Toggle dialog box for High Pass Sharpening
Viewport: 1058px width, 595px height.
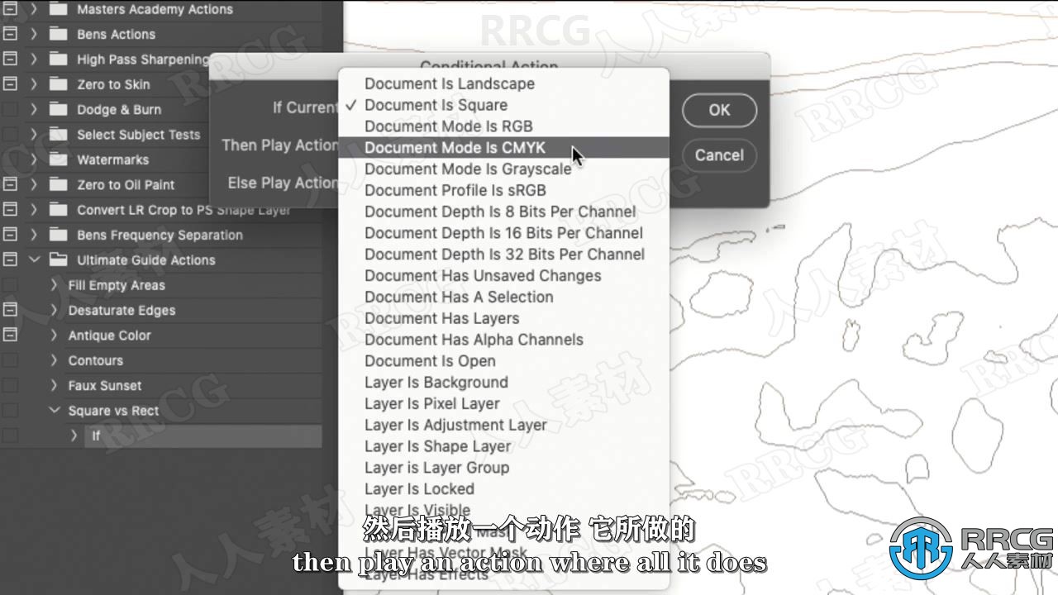point(10,59)
